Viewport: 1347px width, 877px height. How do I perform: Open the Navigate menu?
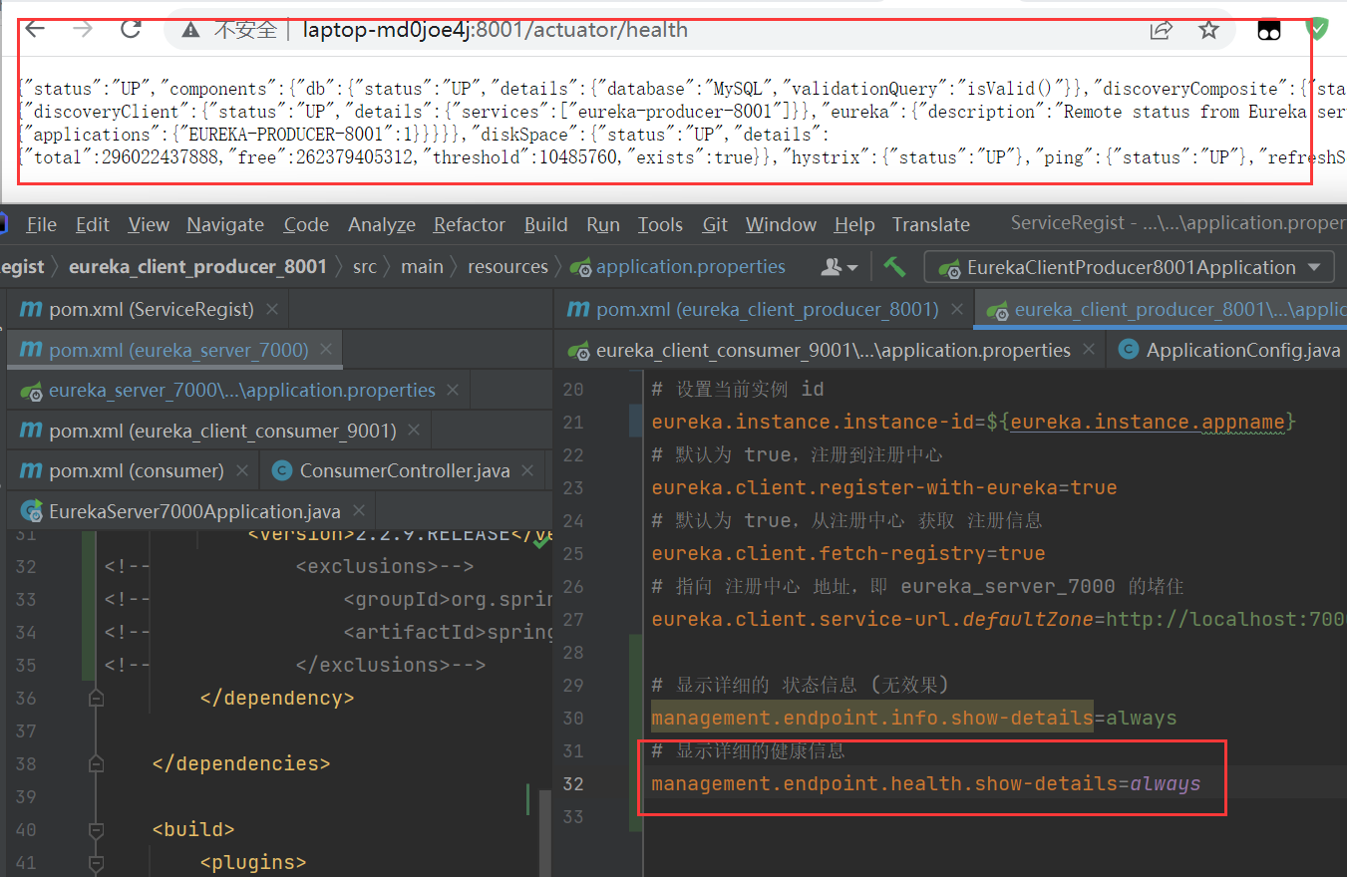pyautogui.click(x=225, y=224)
